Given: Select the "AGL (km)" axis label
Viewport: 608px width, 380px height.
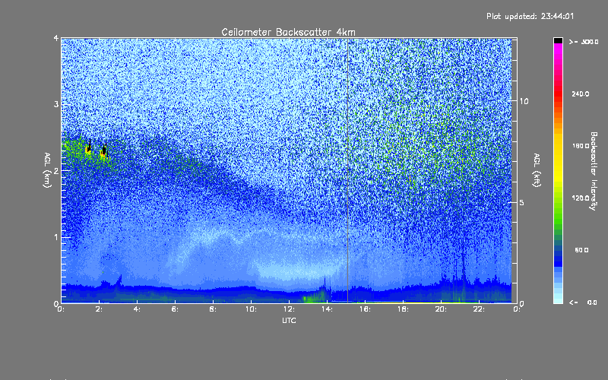Looking at the screenshot, I should (47, 170).
